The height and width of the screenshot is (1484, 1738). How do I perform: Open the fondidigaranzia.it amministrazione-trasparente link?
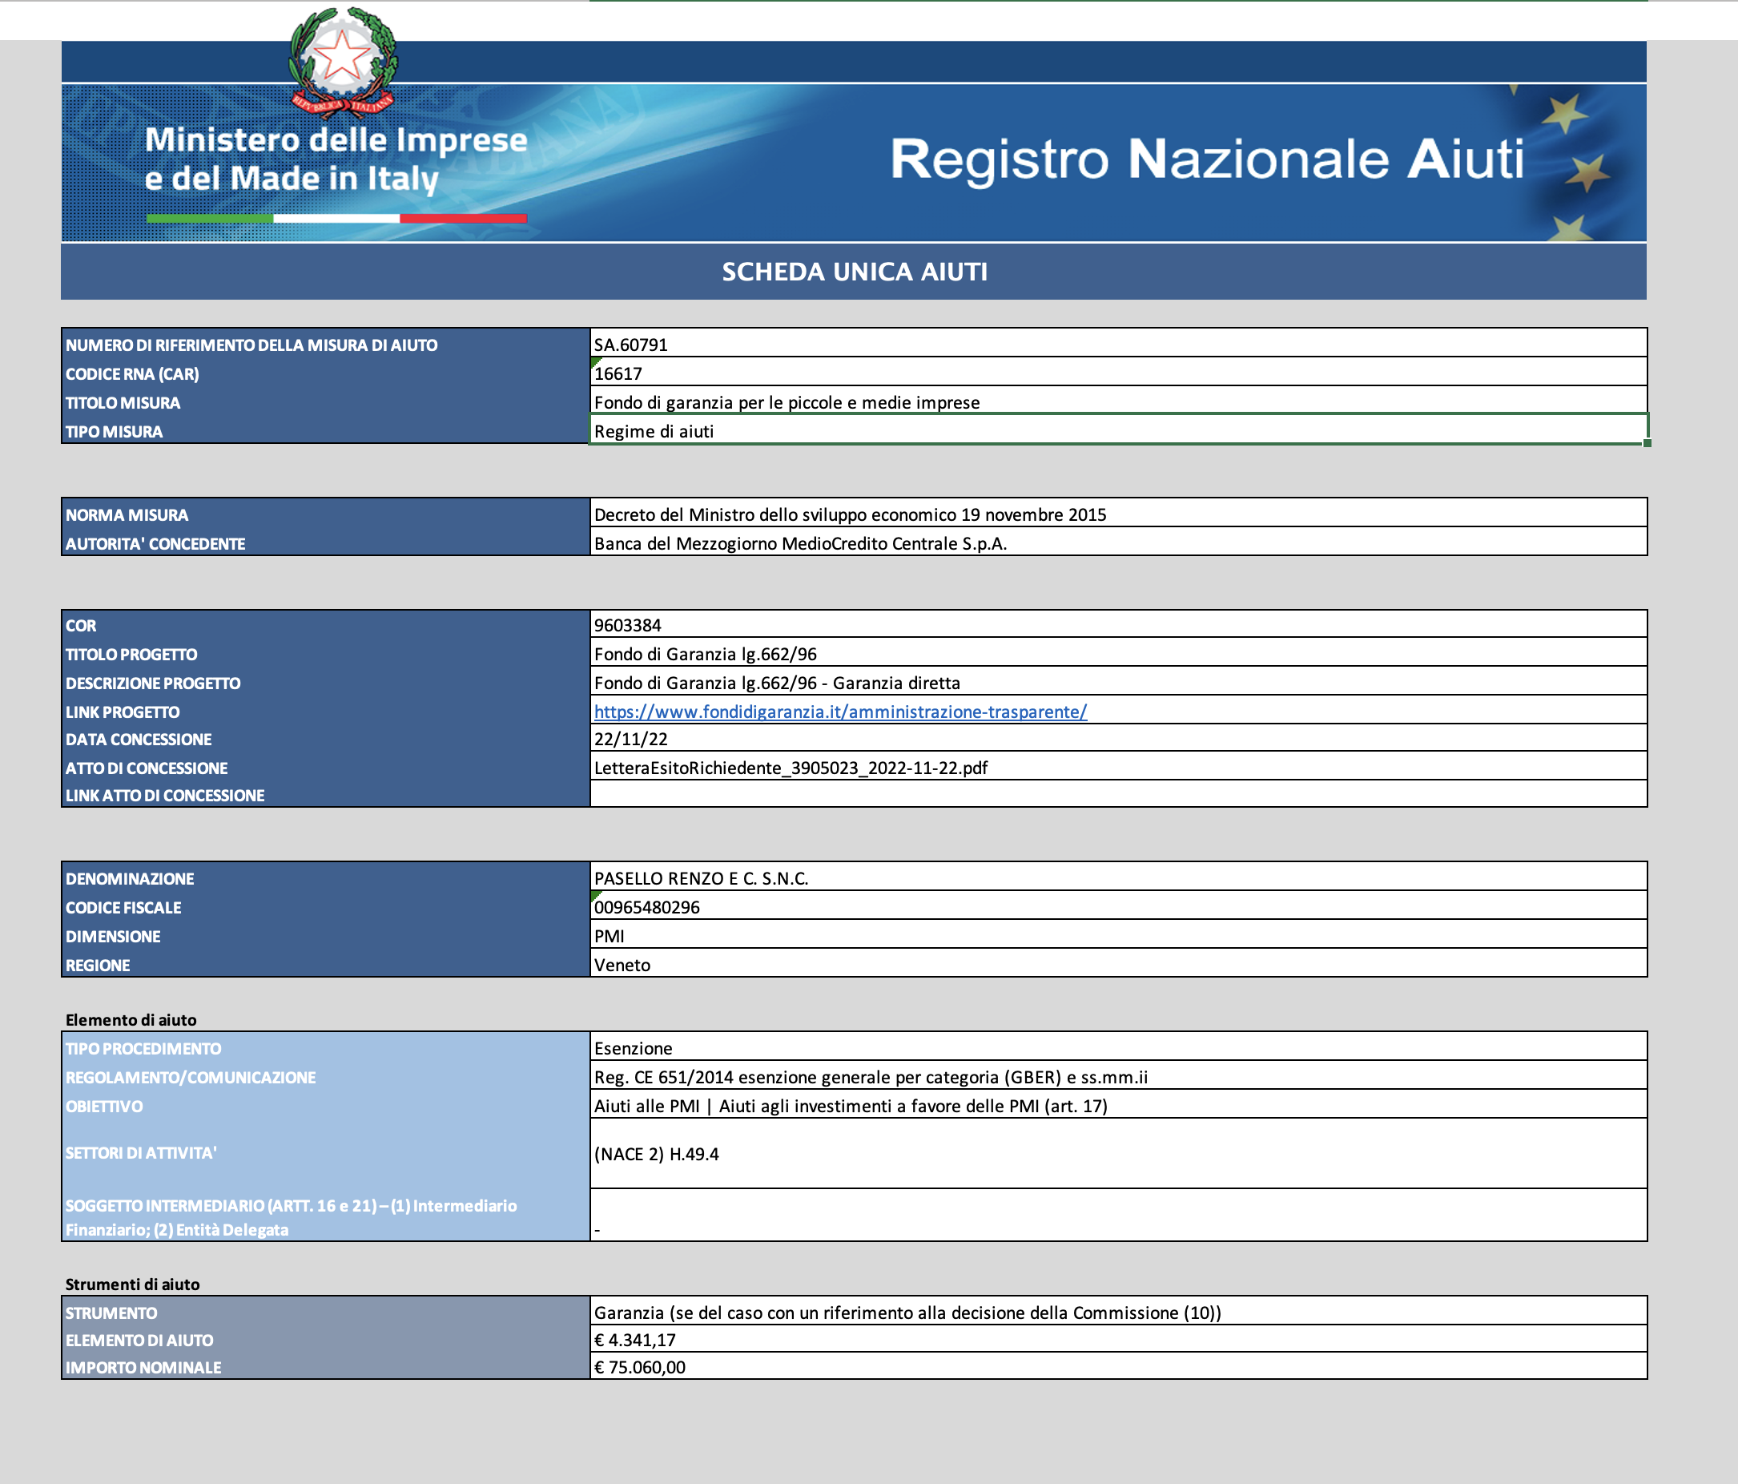click(x=839, y=712)
